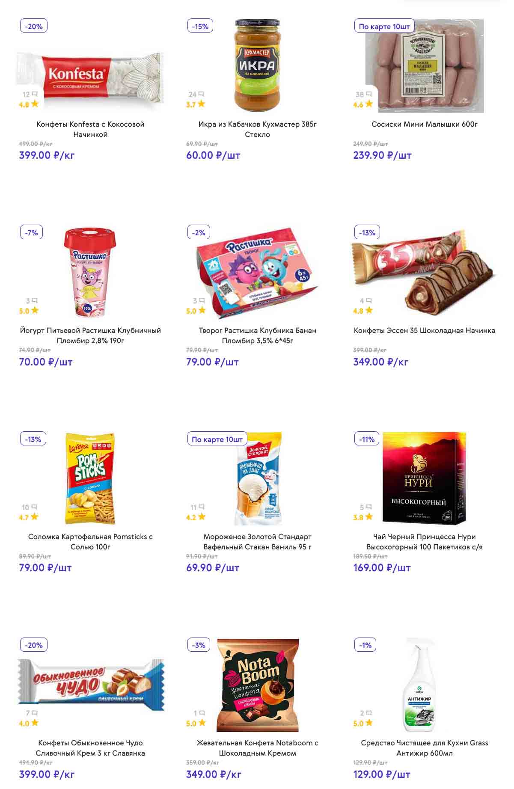Click the -20% discount badge on Konfesta

coord(34,26)
